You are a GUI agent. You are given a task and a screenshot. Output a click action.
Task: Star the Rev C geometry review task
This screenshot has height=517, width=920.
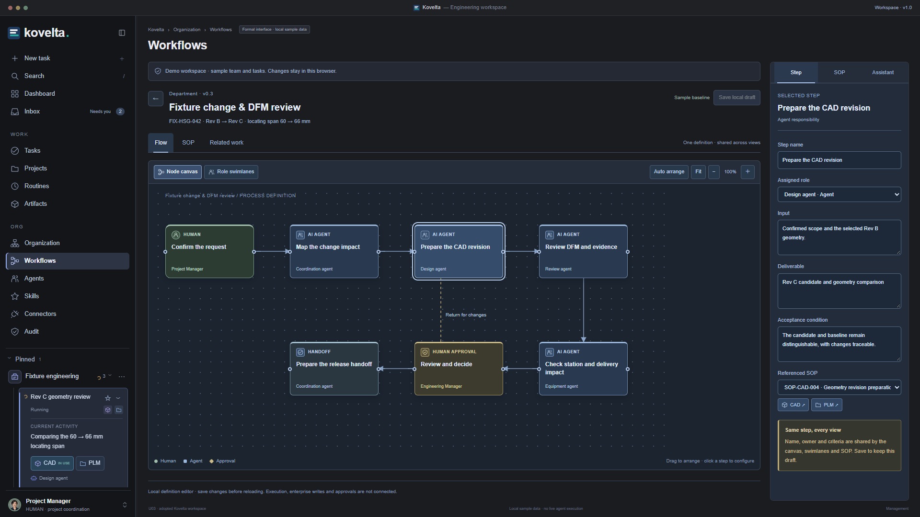coord(108,398)
